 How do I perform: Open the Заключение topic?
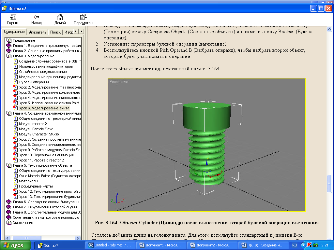23,223
